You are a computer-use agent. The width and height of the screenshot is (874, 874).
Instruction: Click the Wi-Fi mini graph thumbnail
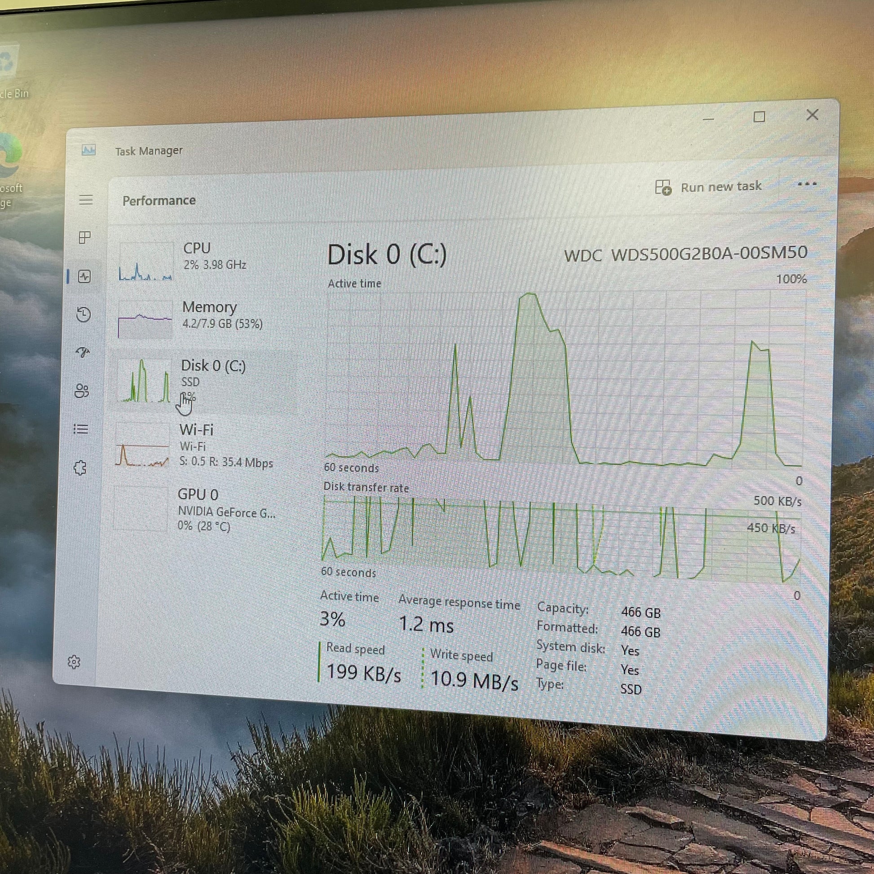point(142,444)
